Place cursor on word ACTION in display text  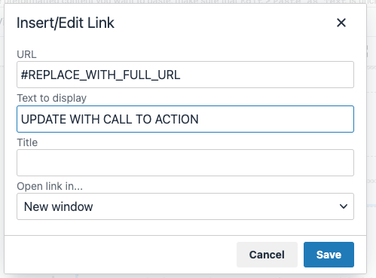[x=177, y=119]
